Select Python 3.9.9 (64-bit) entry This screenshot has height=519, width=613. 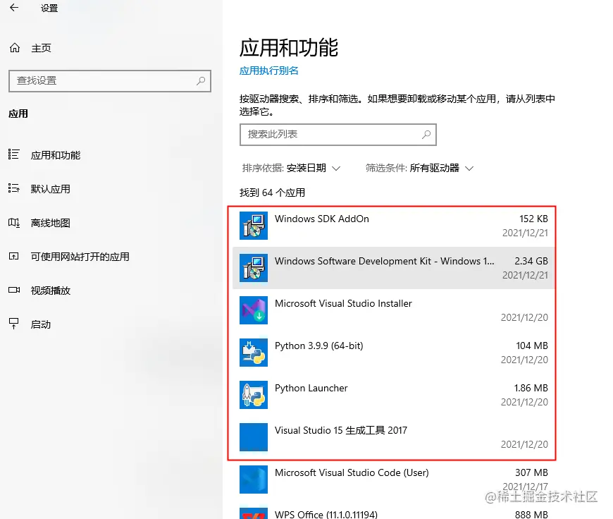pos(394,353)
